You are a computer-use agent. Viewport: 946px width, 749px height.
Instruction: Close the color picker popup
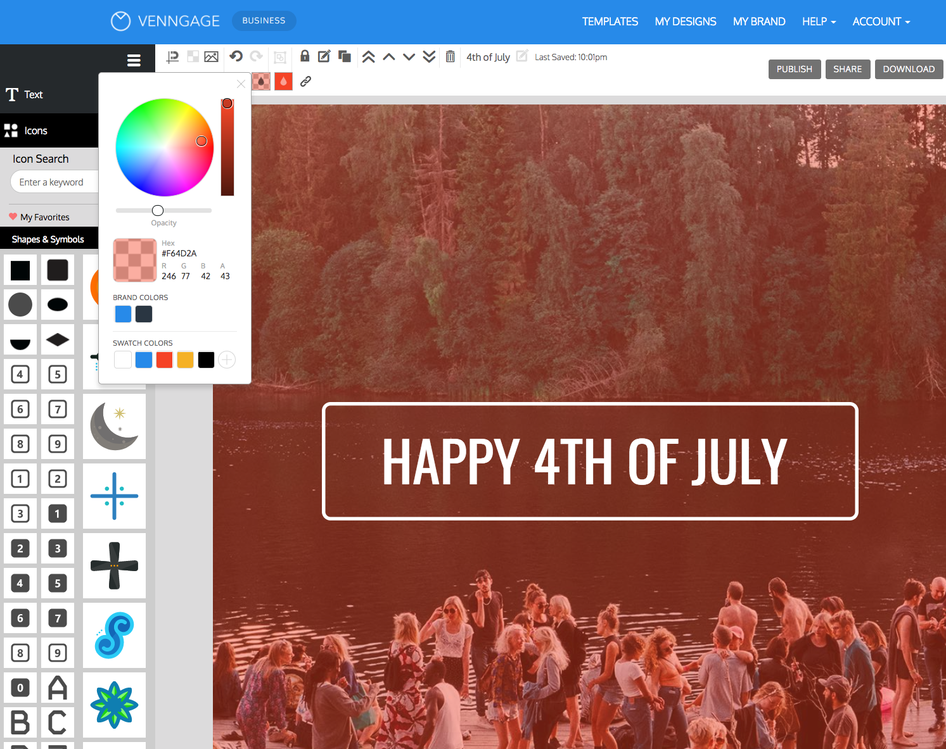coord(241,84)
